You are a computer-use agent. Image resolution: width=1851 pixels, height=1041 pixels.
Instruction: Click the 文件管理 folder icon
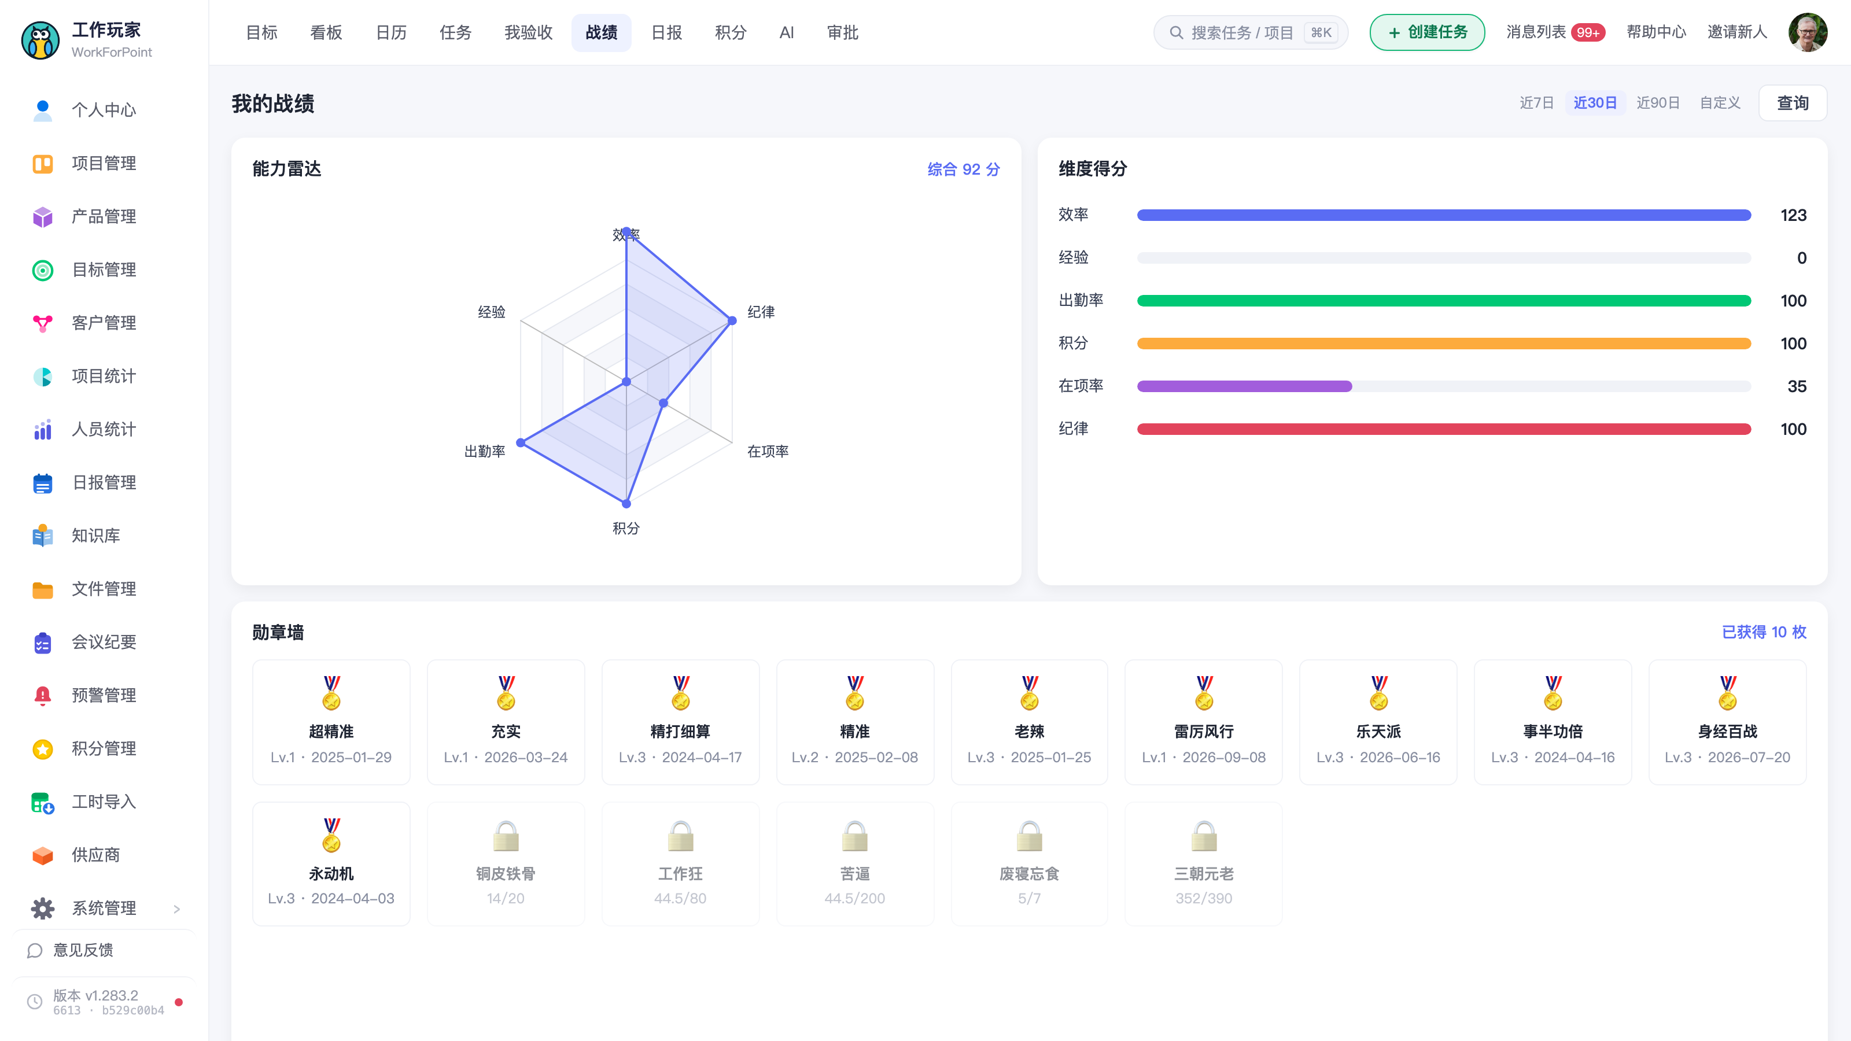tap(42, 589)
